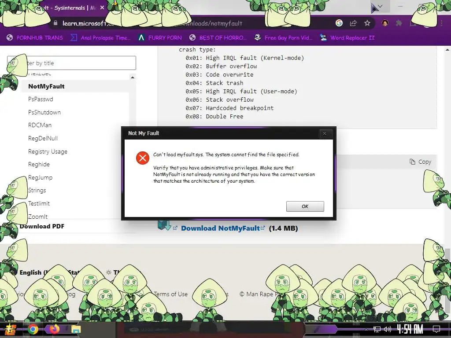This screenshot has width=451, height=338.
Task: Close the Sysinternals browser tab
Action: [102, 8]
